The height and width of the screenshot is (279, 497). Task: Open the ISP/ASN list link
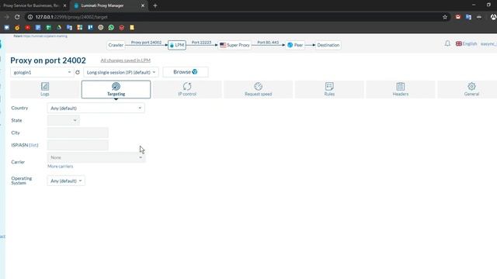[33, 145]
